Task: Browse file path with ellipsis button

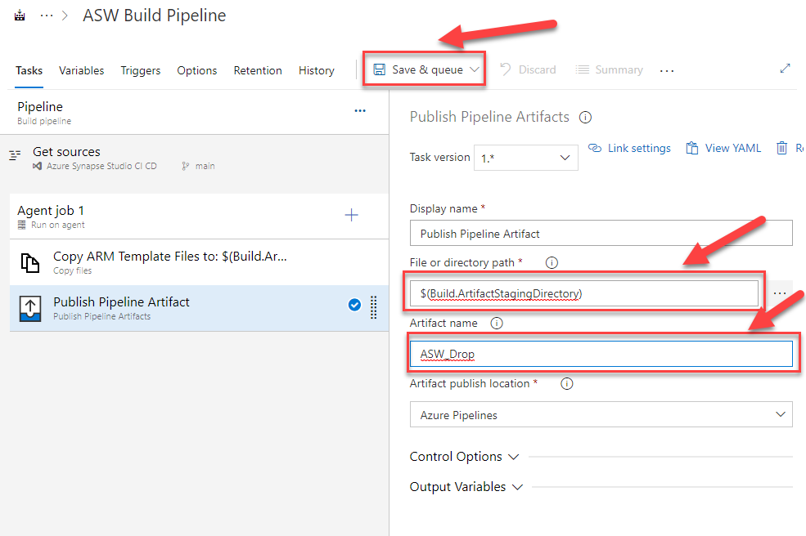Action: [x=779, y=293]
